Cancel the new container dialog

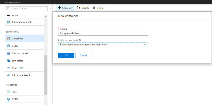pos(83,55)
